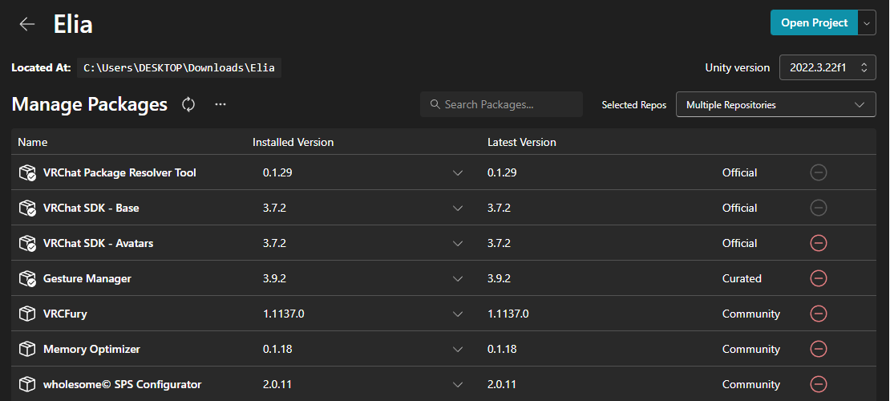890x401 pixels.
Task: Open the three-dot menu beside Manage Packages
Action: click(x=220, y=104)
